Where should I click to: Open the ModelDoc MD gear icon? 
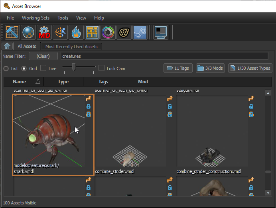[x=43, y=32]
